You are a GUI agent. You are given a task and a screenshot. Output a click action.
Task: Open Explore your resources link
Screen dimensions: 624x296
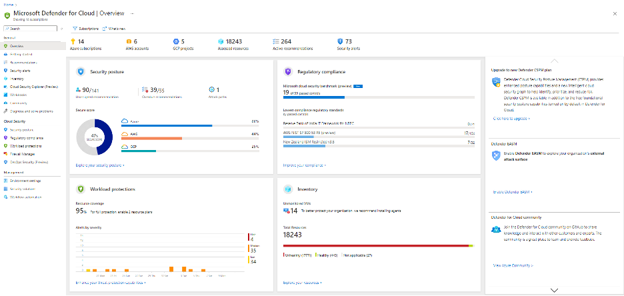click(x=303, y=283)
